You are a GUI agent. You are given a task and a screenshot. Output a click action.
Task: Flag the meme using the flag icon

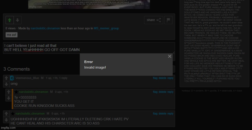click(x=168, y=20)
